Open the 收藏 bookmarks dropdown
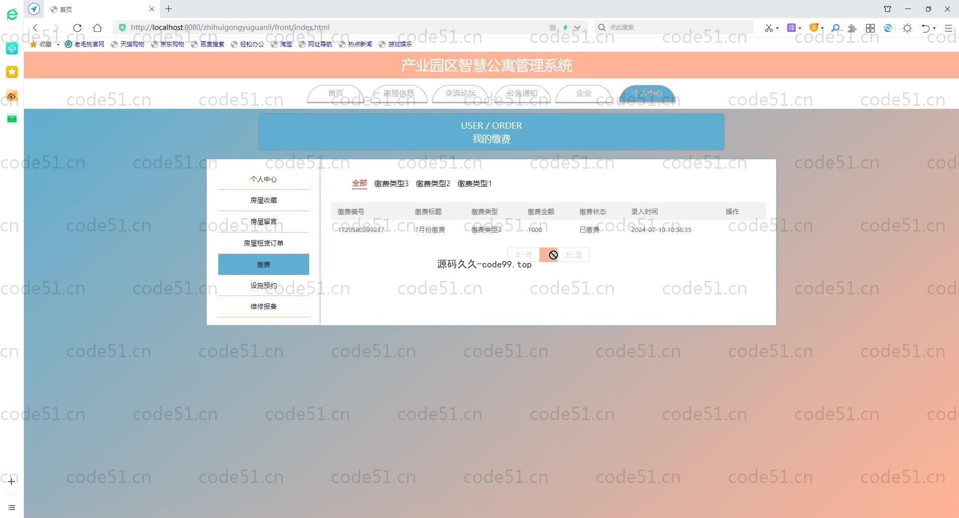 pos(45,44)
